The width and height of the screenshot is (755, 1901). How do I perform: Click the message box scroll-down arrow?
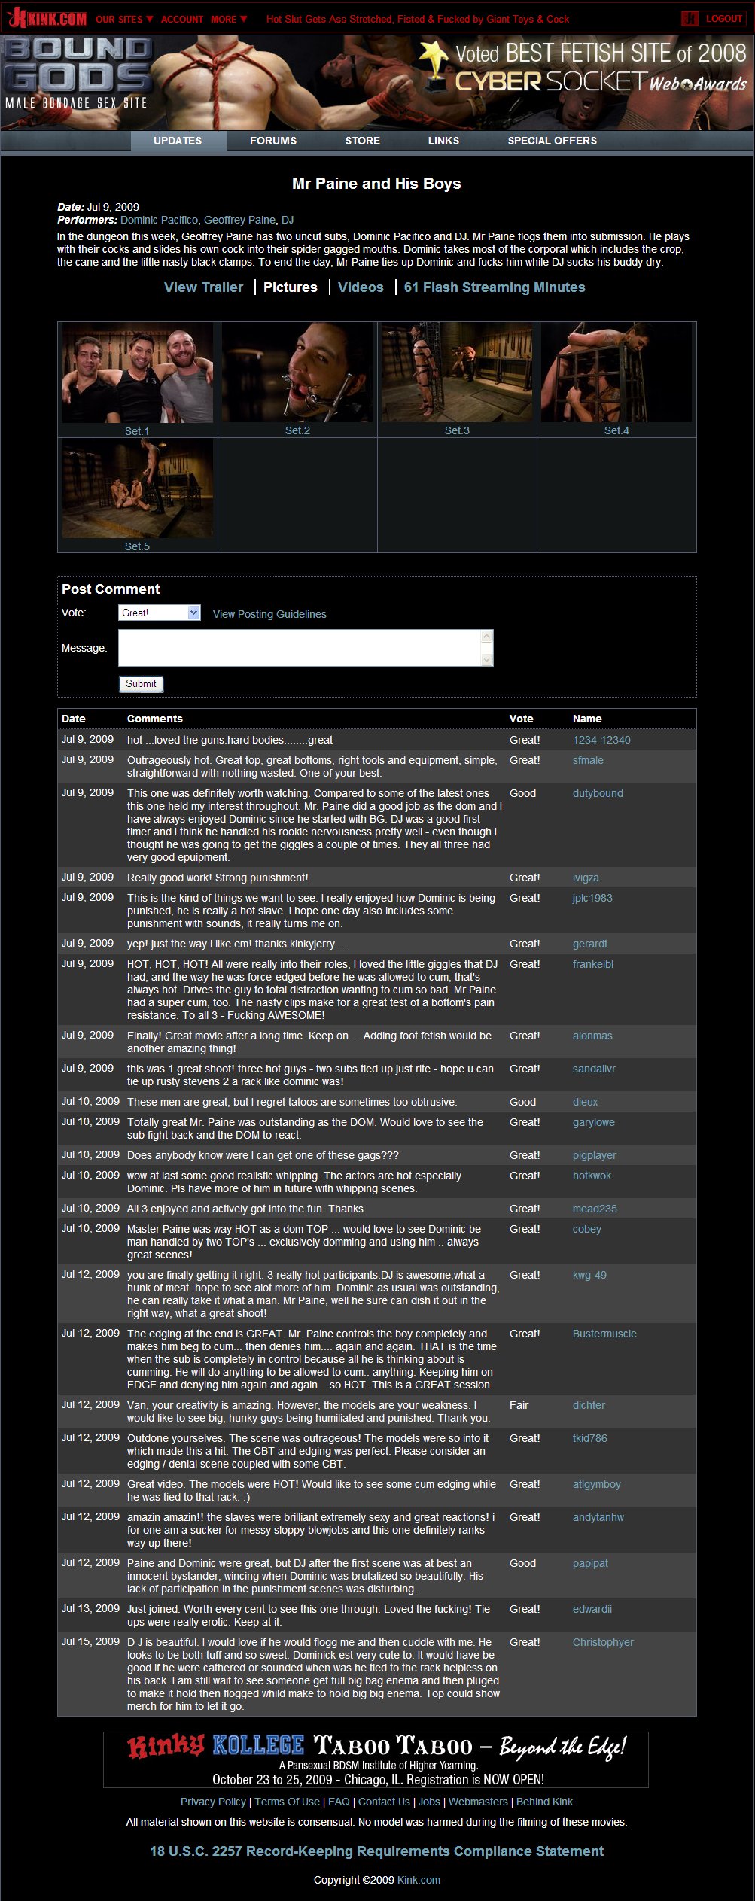tap(487, 660)
